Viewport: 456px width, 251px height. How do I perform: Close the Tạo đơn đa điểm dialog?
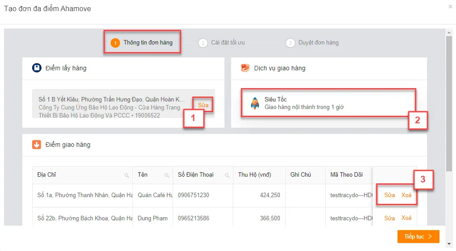tap(450, 6)
